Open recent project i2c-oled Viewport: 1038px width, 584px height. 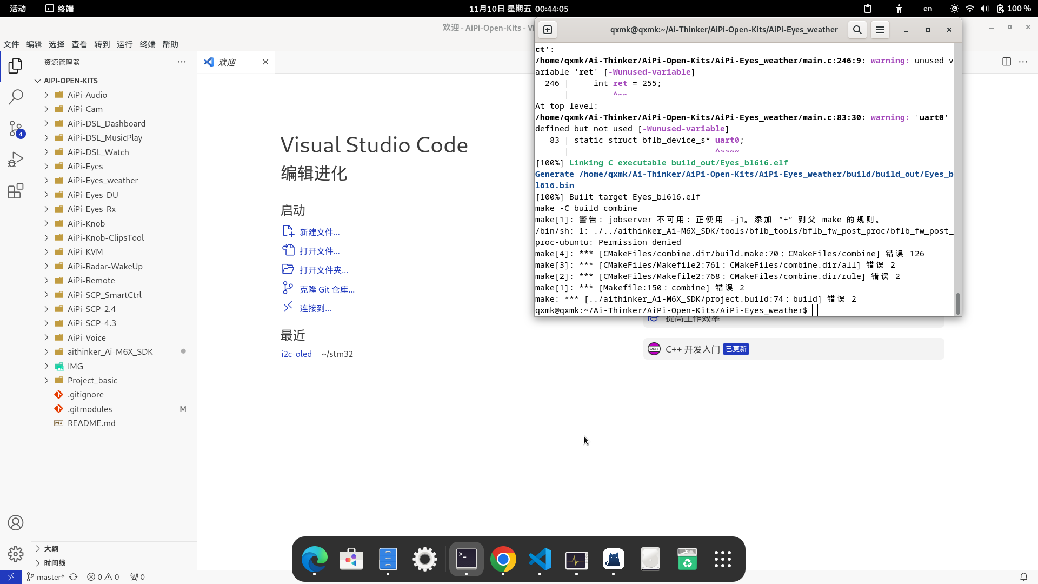(297, 354)
